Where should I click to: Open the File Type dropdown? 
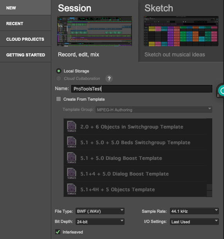(x=100, y=211)
